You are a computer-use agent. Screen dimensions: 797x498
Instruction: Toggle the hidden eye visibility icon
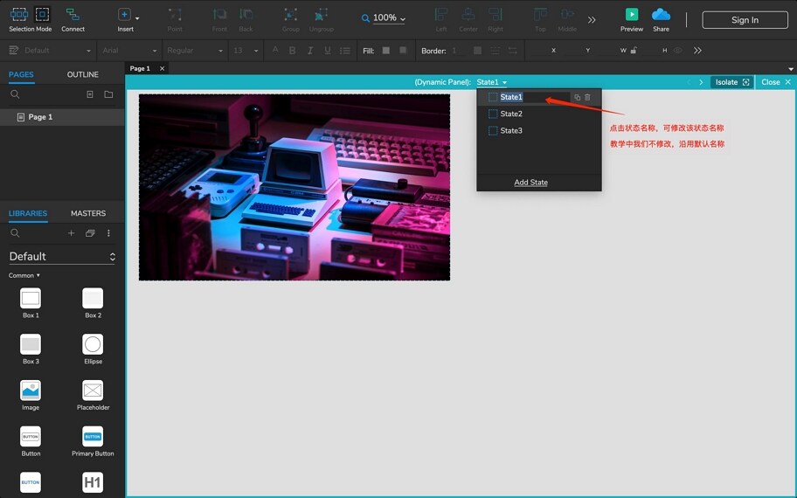pyautogui.click(x=677, y=51)
